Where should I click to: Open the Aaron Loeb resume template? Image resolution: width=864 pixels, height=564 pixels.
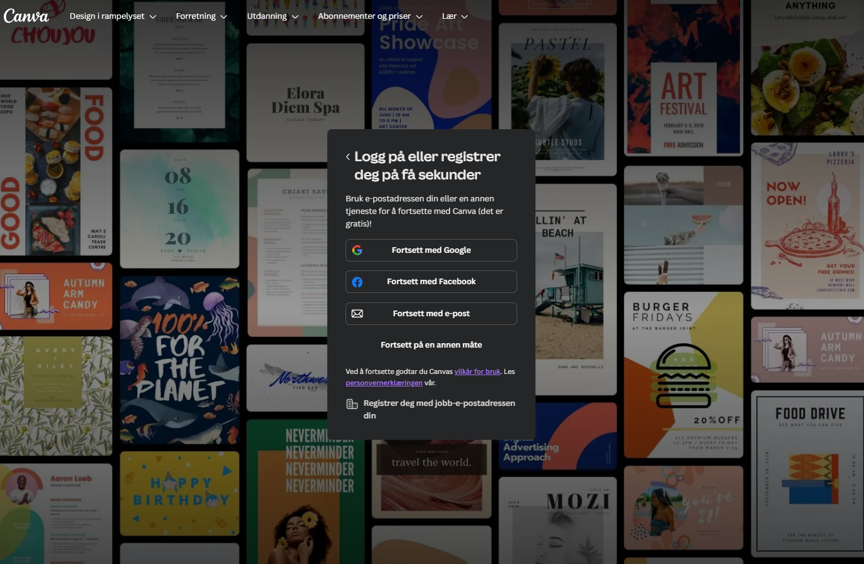[56, 514]
